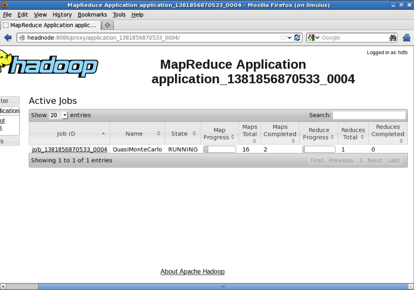Open a new tab with plus icon
Screen dimensions: 414x290
(108, 25)
